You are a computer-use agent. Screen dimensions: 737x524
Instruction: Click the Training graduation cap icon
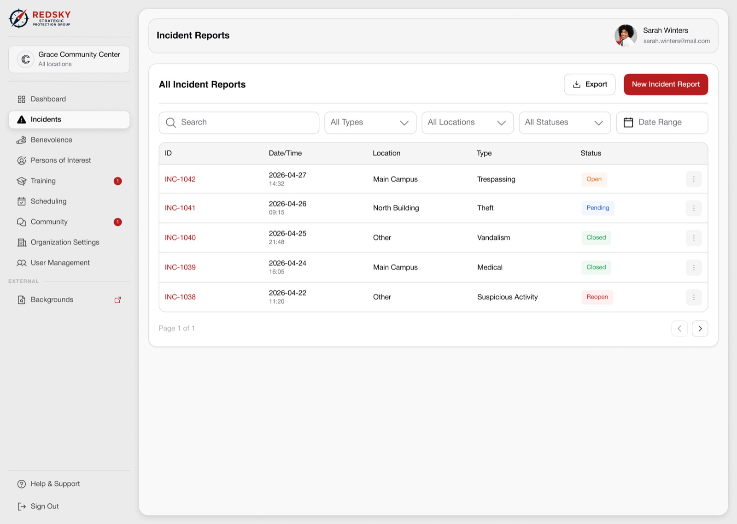point(22,181)
